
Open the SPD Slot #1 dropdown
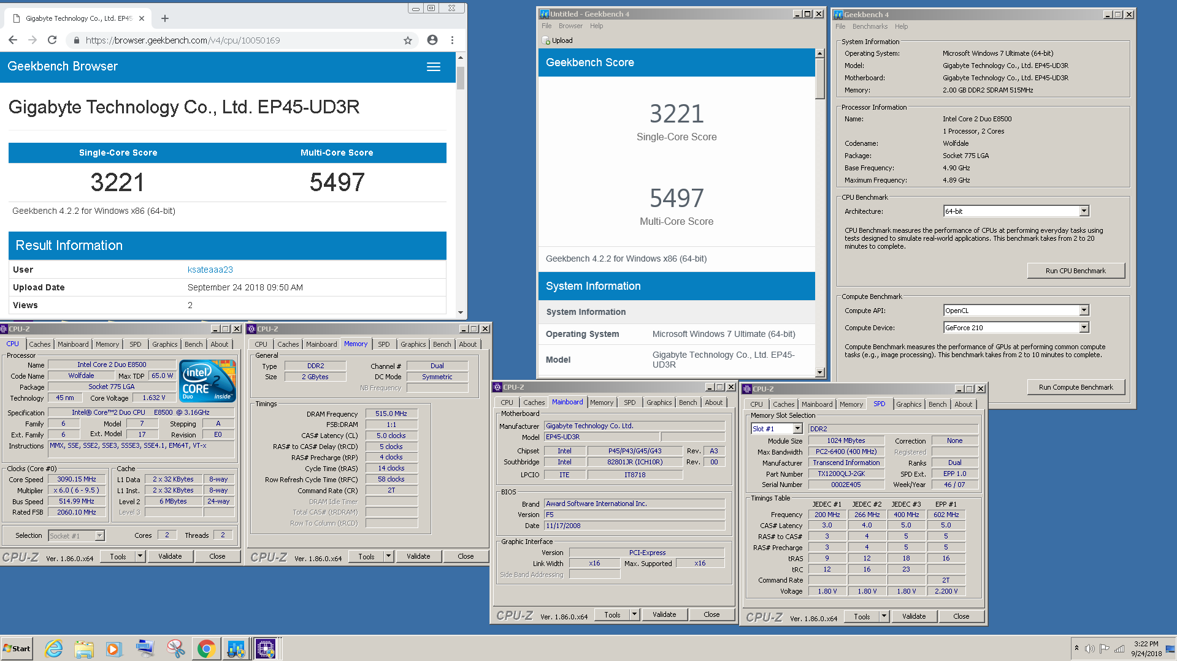pyautogui.click(x=797, y=429)
